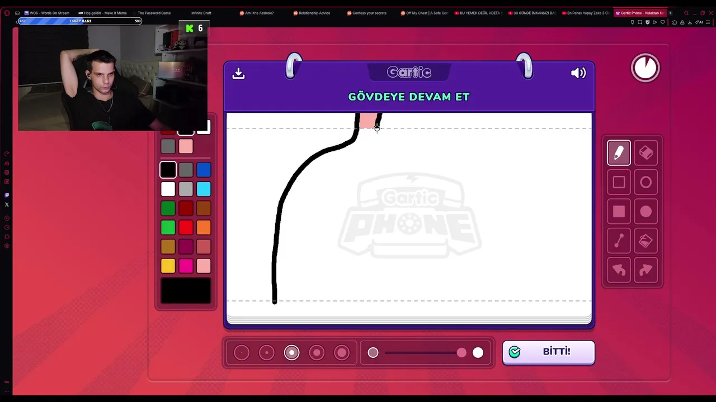Screen dimensions: 716x402
Task: Open the browser easy setup menu icon
Action: pos(708,22)
